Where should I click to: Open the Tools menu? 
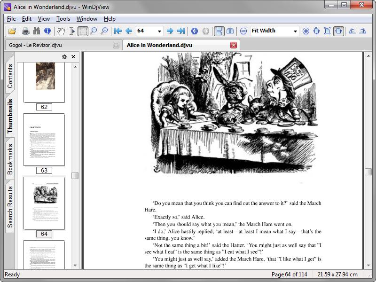pyautogui.click(x=63, y=19)
